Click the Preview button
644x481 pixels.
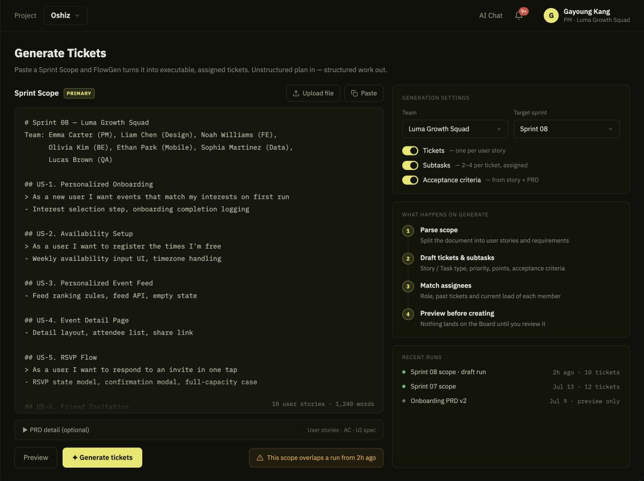[36, 457]
